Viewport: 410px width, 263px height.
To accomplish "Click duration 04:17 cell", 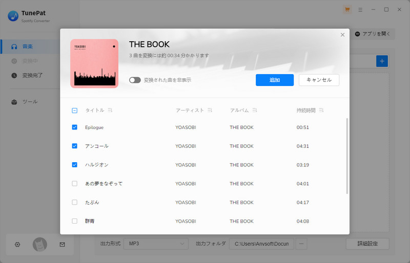I will tap(302, 203).
